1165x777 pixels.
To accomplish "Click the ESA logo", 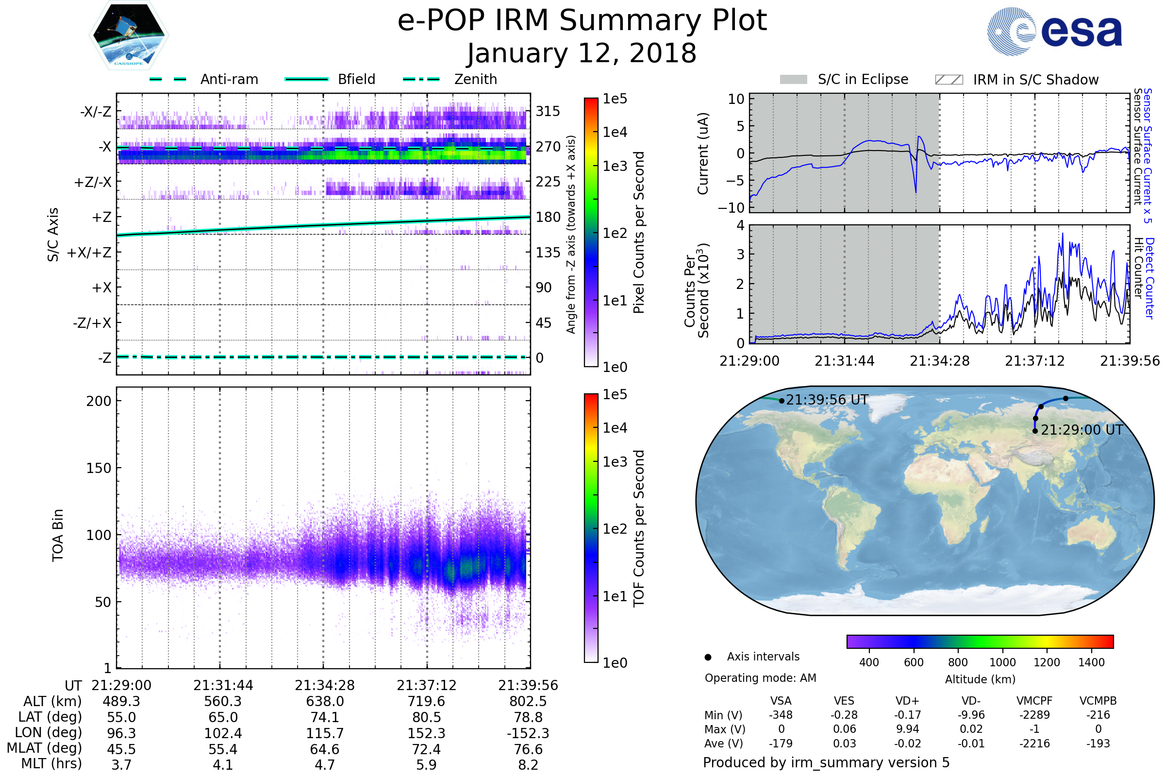I will click(x=1055, y=31).
